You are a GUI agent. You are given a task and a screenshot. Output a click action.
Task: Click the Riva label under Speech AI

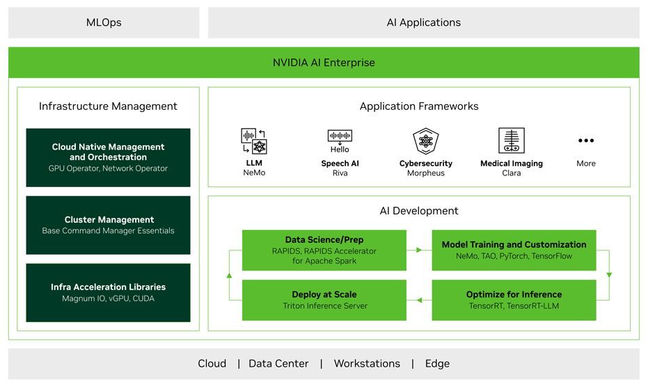point(340,173)
